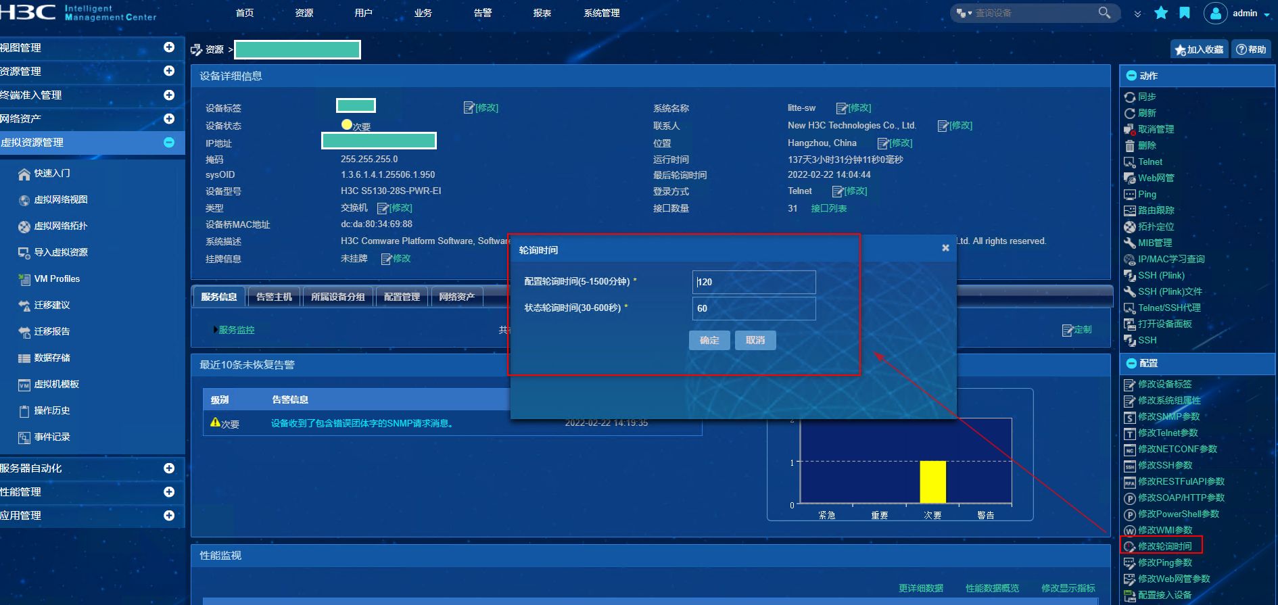Open the 系统管理 top menu
1278x605 pixels.
tap(602, 13)
